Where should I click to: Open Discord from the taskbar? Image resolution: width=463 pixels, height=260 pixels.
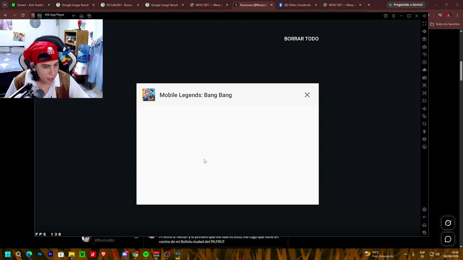125,254
